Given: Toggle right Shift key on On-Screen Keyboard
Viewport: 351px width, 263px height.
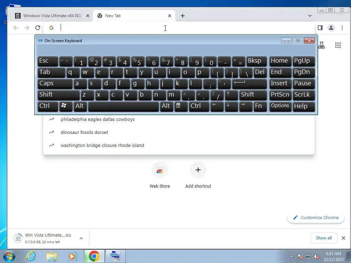Looking at the screenshot, I should click(x=253, y=95).
